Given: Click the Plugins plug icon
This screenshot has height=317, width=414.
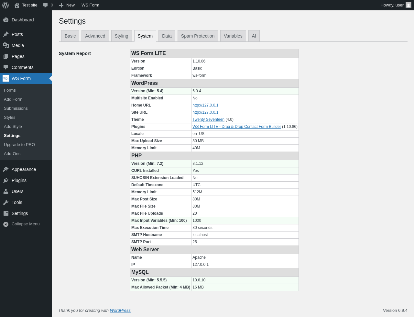Looking at the screenshot, I should [6, 180].
